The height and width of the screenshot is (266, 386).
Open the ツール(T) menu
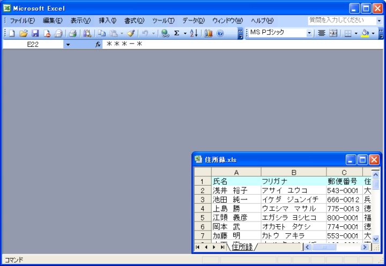[x=164, y=20]
